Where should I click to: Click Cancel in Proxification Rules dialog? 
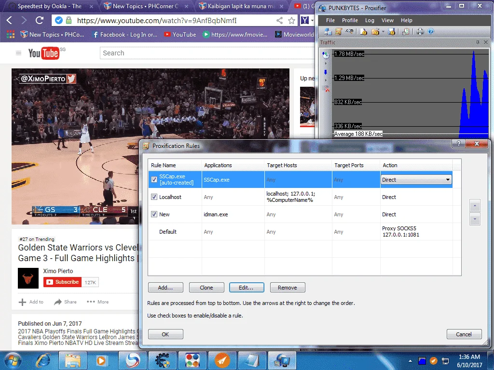[464, 334]
